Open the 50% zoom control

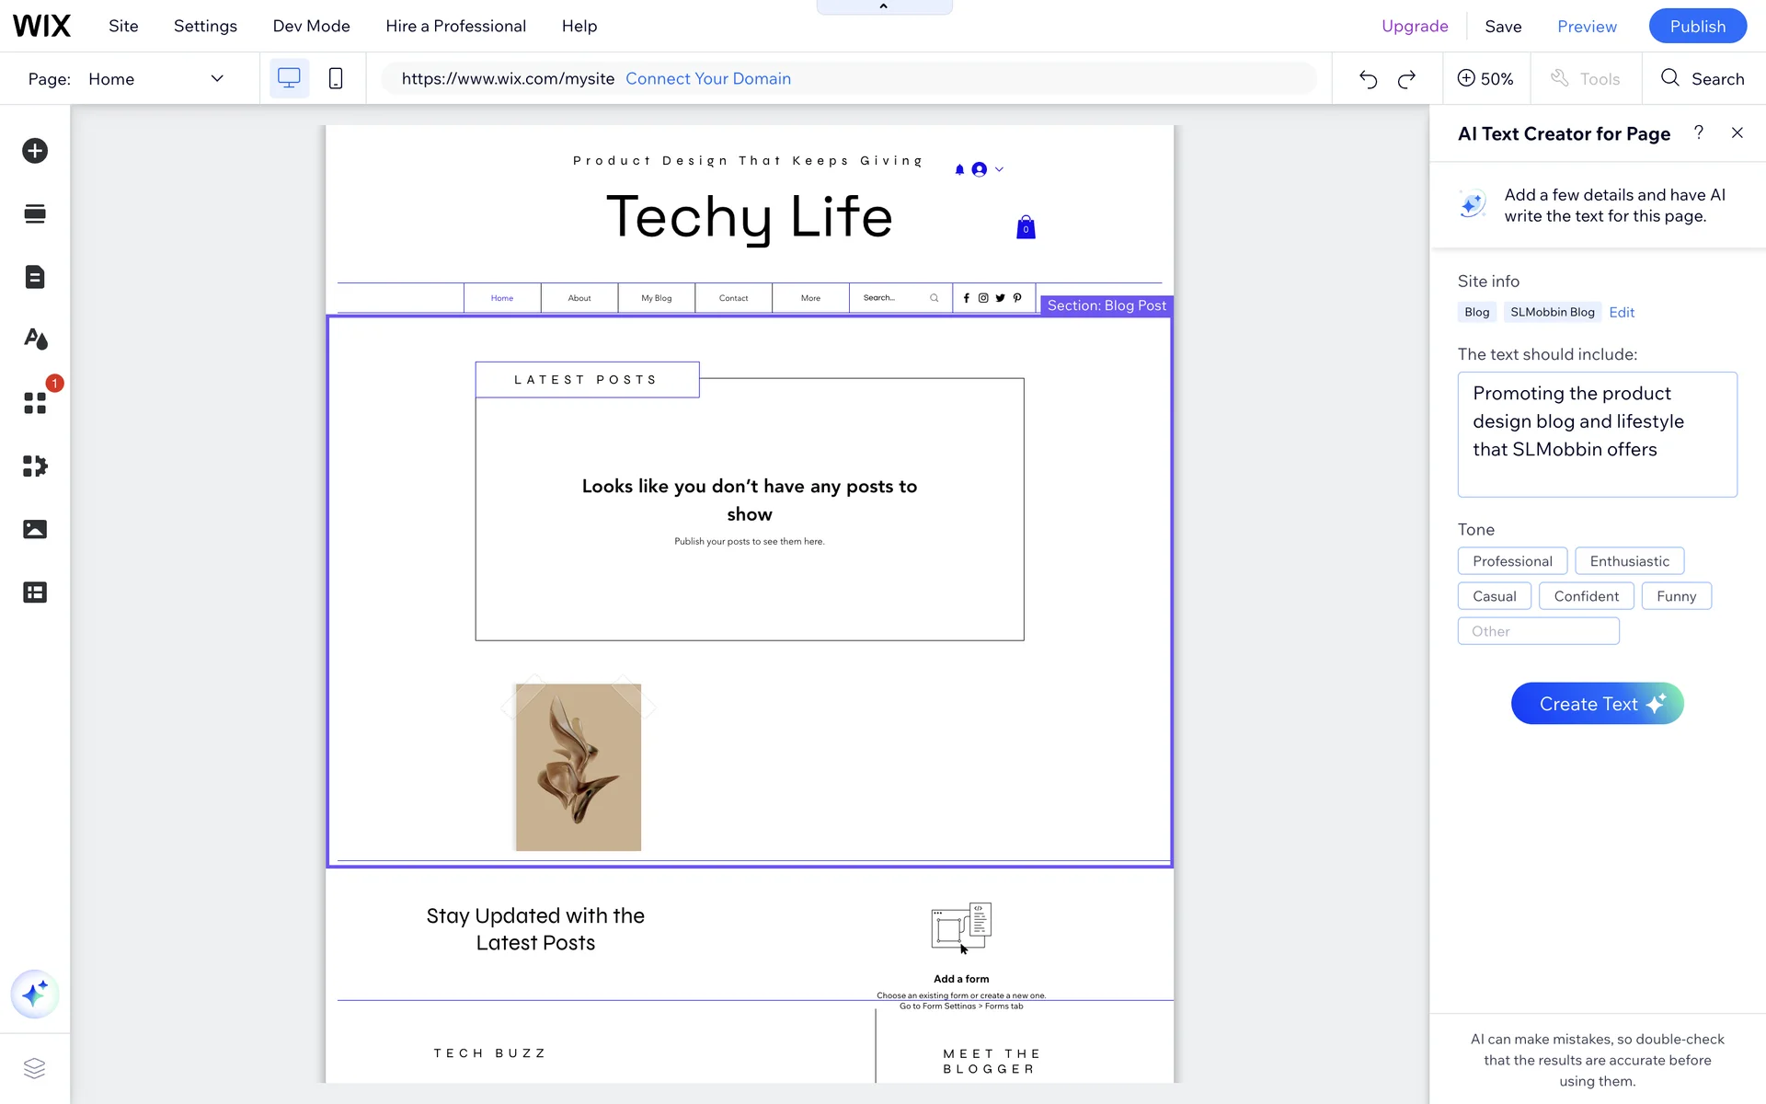click(1485, 79)
